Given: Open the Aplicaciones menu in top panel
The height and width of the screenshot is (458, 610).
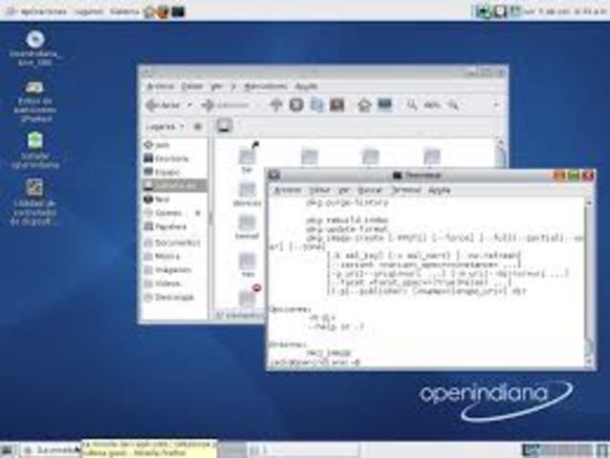Looking at the screenshot, I should pos(38,11).
